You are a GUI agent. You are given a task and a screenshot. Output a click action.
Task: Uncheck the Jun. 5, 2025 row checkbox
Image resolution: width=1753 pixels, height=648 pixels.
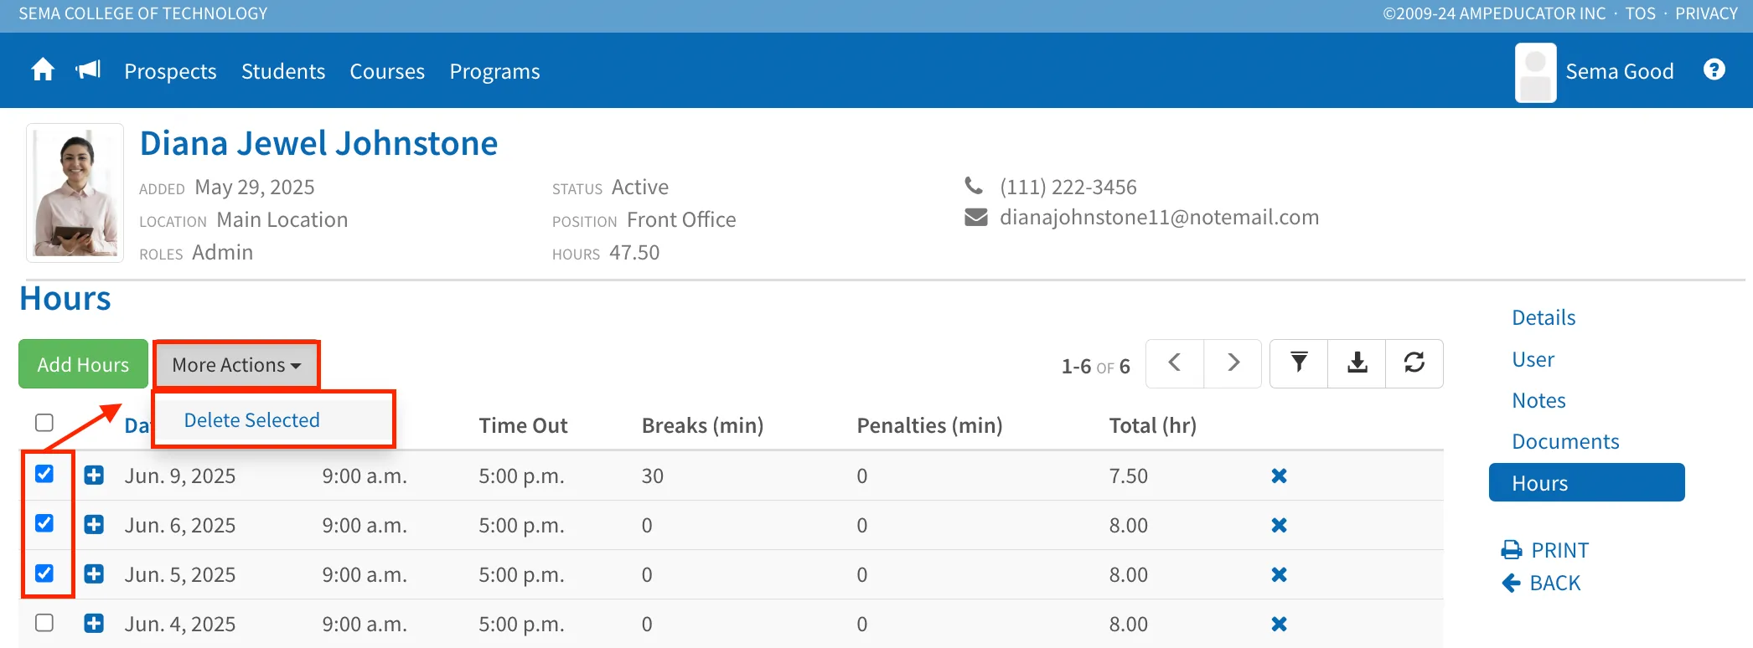click(x=44, y=573)
